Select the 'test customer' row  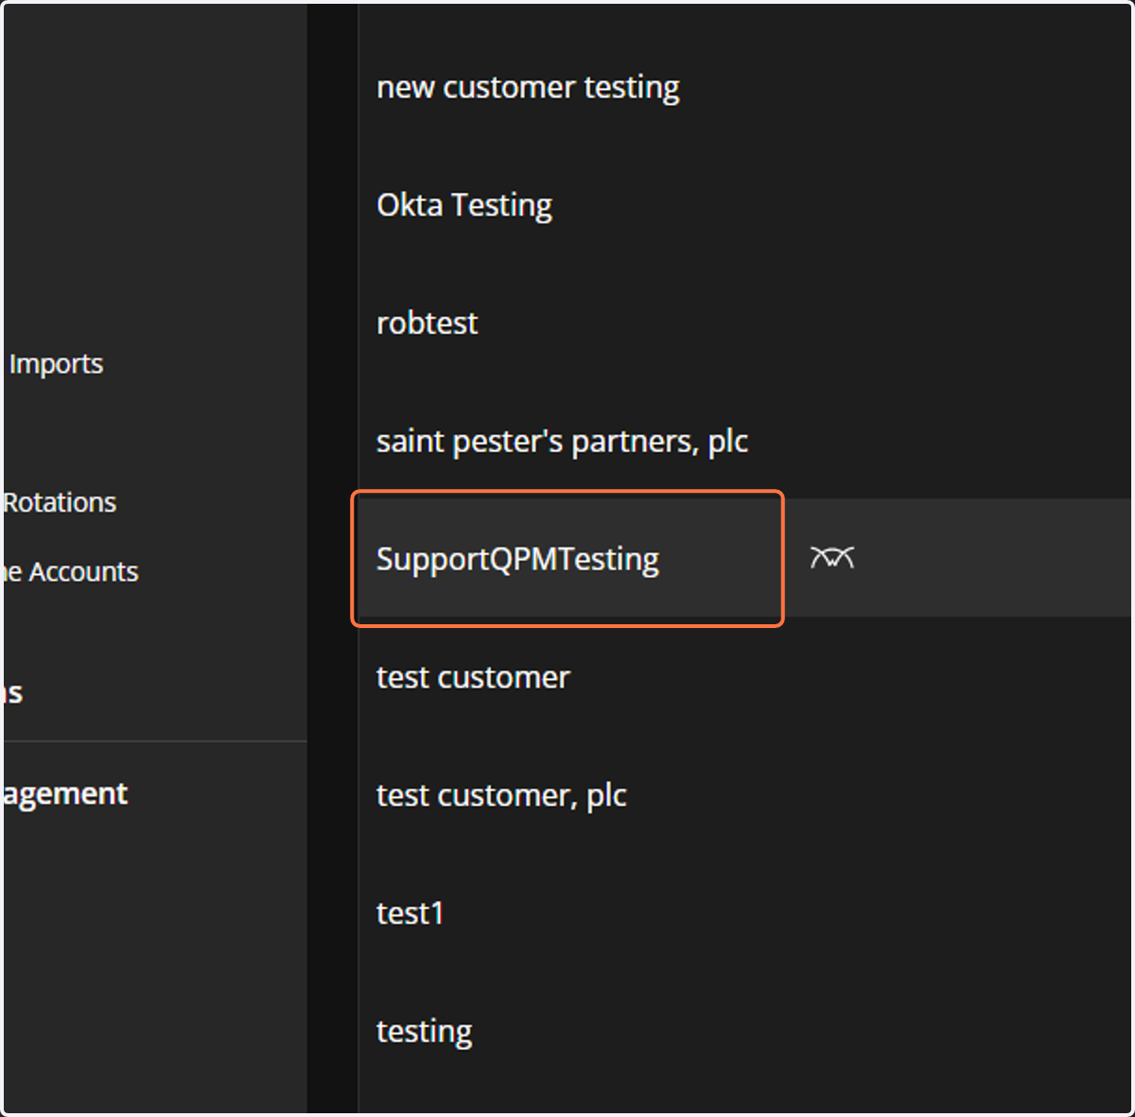(x=745, y=676)
